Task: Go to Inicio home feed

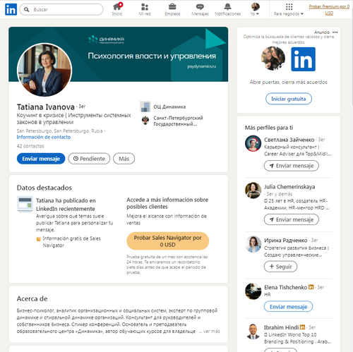Action: pyautogui.click(x=117, y=9)
